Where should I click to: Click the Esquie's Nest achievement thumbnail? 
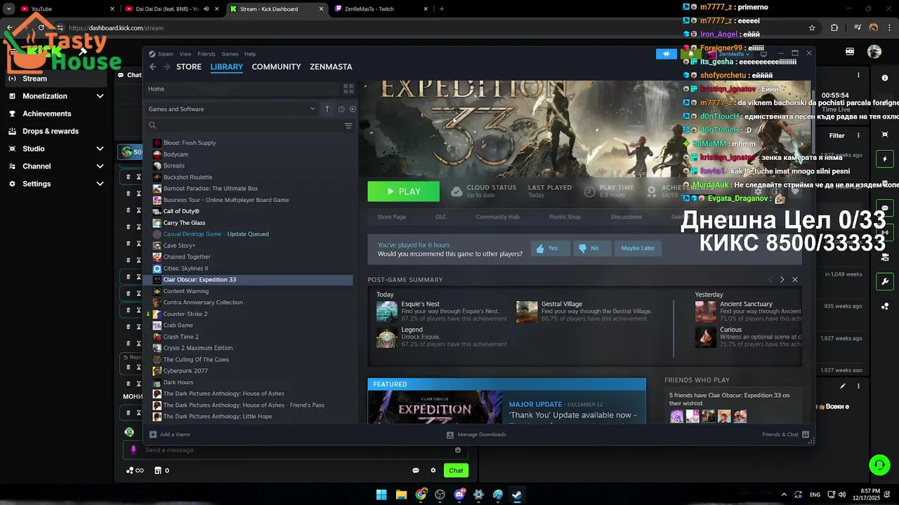pos(386,311)
